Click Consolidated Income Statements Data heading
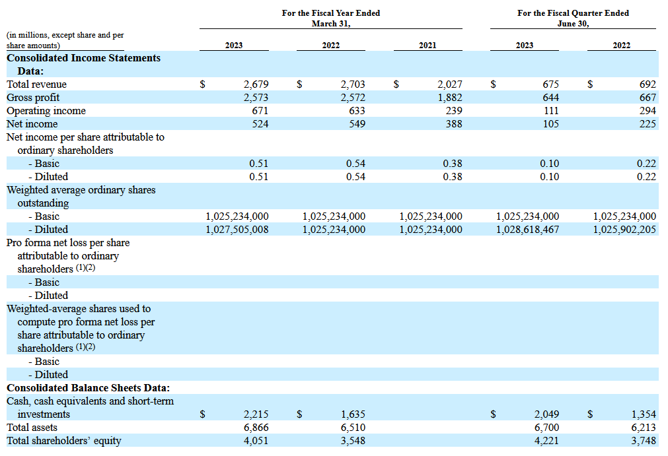This screenshot has width=668, height=456. click(x=83, y=64)
